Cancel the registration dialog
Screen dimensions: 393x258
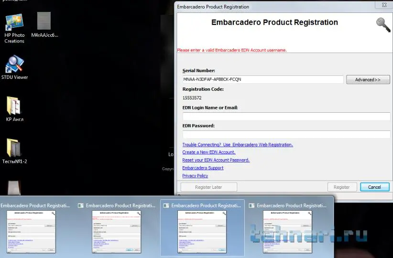(374, 187)
